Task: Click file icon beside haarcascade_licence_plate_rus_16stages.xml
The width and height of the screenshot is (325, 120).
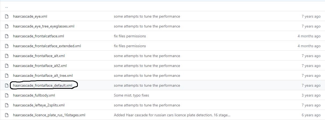Action: coord(7,115)
